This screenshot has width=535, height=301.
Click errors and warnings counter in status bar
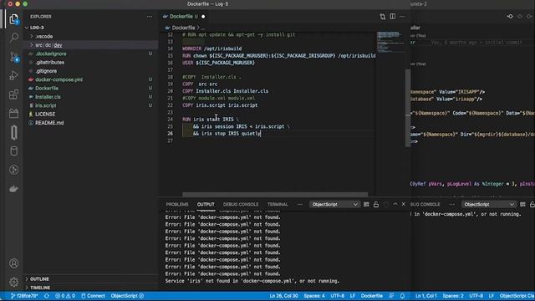point(65,296)
